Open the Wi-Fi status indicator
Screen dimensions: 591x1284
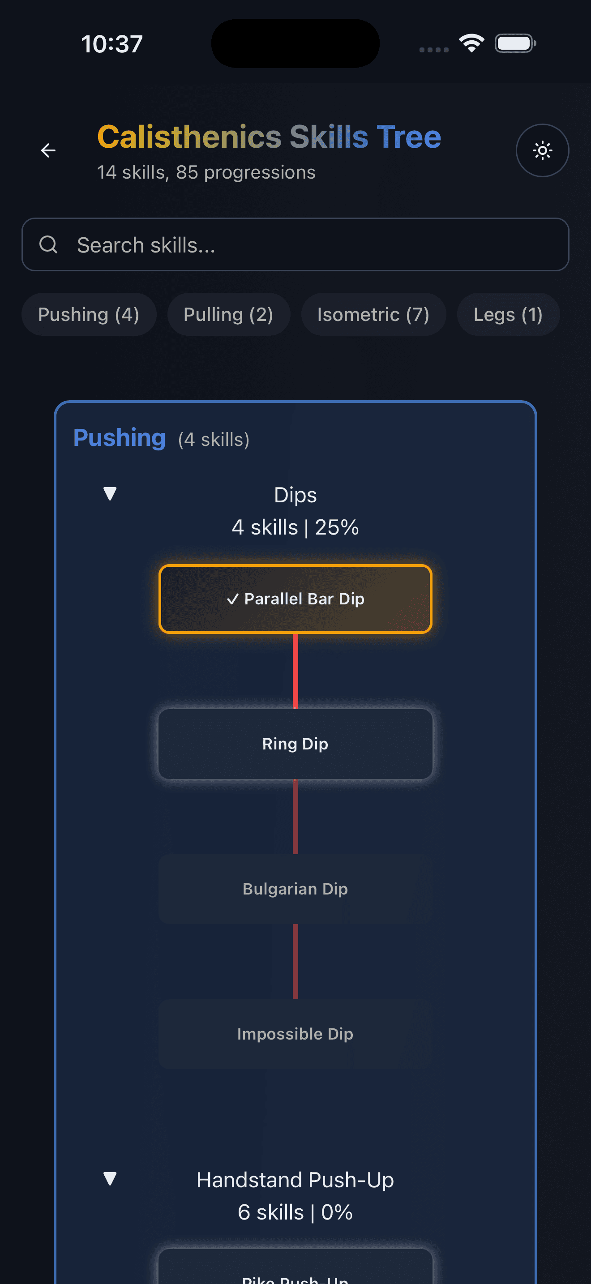pyautogui.click(x=471, y=43)
